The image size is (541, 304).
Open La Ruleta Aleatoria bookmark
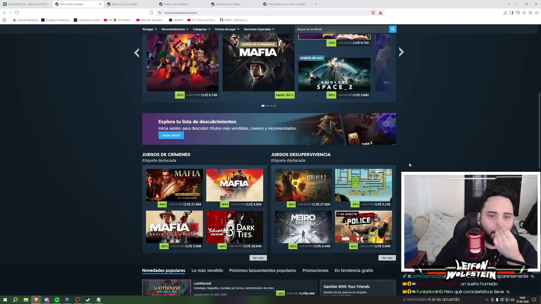[x=25, y=20]
